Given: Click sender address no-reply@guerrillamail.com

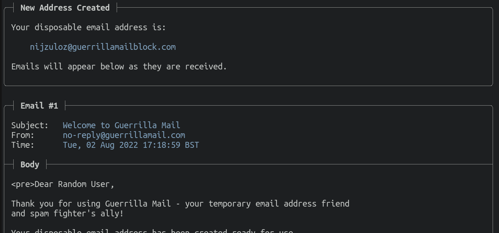Looking at the screenshot, I should tap(124, 135).
